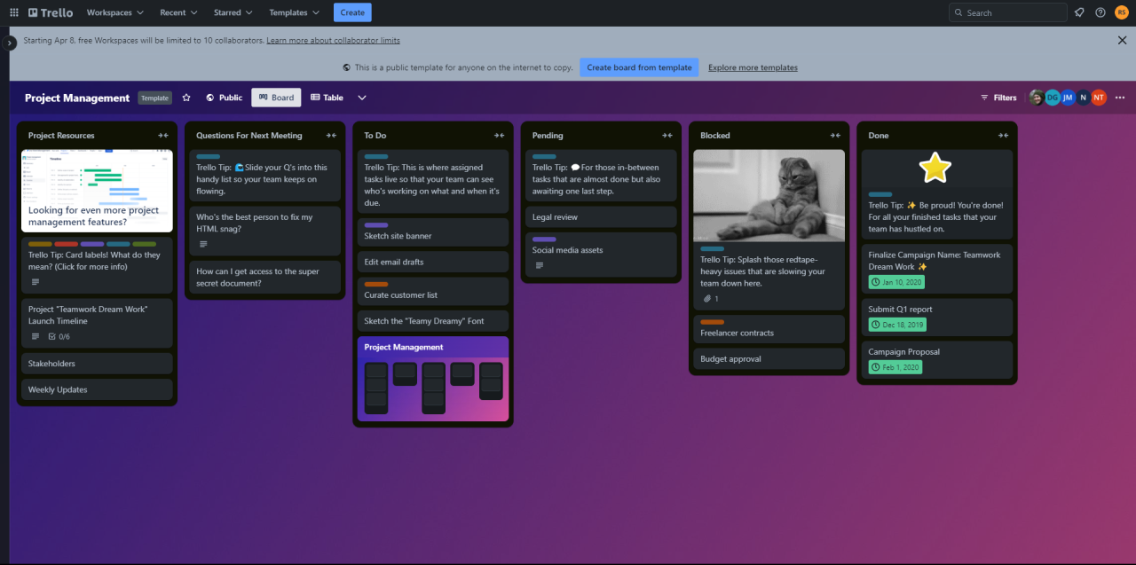
Task: Open the app switcher grid icon
Action: 13,12
